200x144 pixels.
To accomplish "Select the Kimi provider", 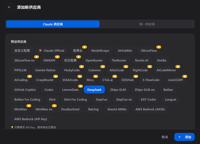I will (52, 99).
